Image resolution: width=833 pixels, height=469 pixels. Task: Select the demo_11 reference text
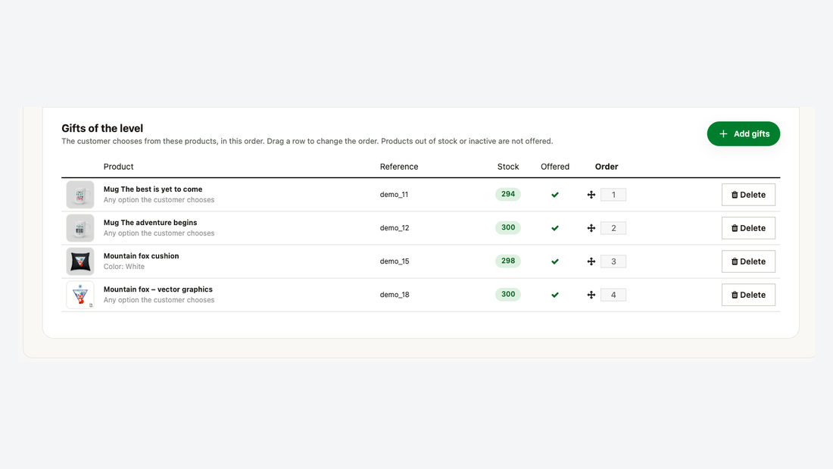coord(394,195)
